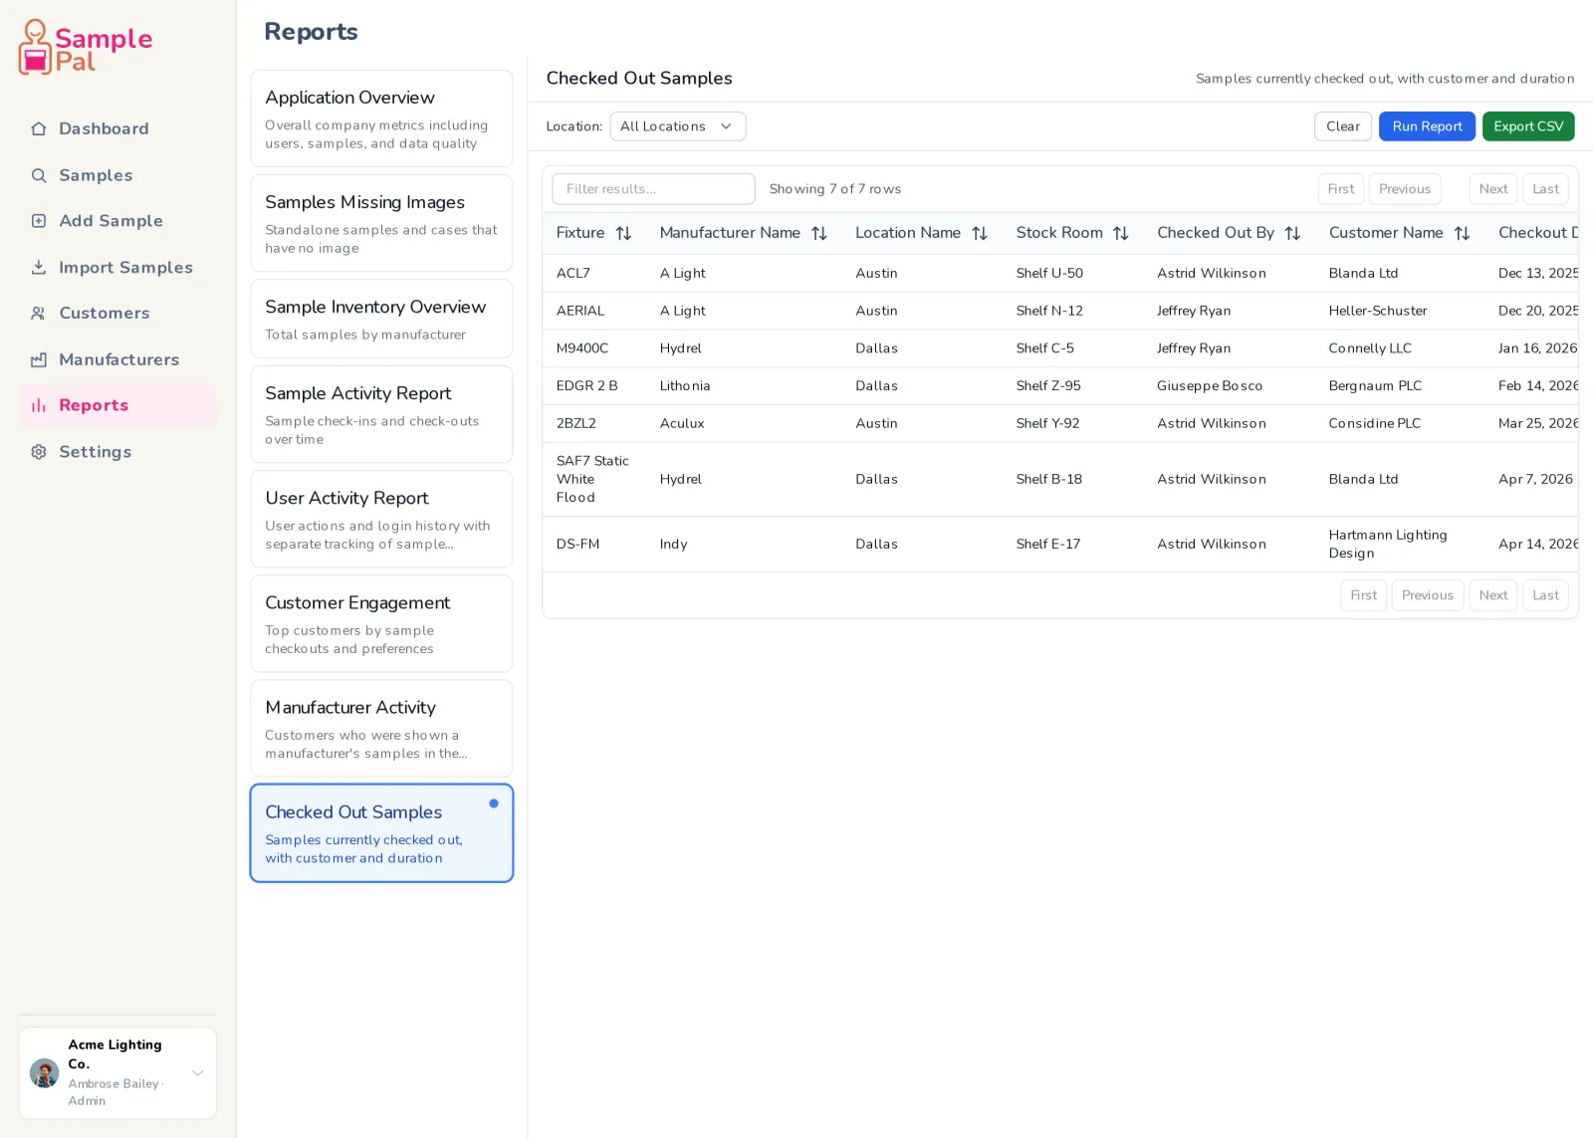Click the Settings gear icon
Image resolution: width=1593 pixels, height=1138 pixels.
(x=39, y=452)
